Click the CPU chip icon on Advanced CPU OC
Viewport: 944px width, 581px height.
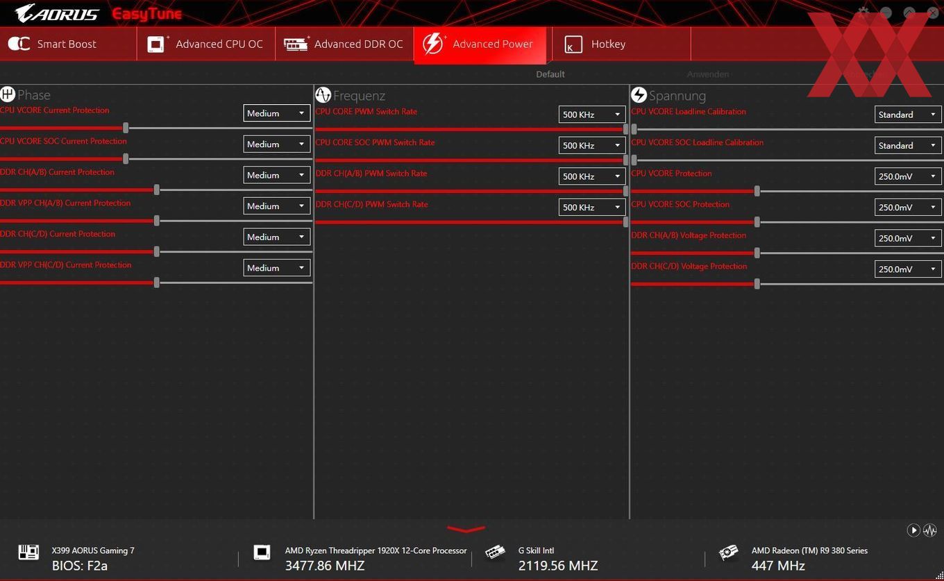pos(158,44)
